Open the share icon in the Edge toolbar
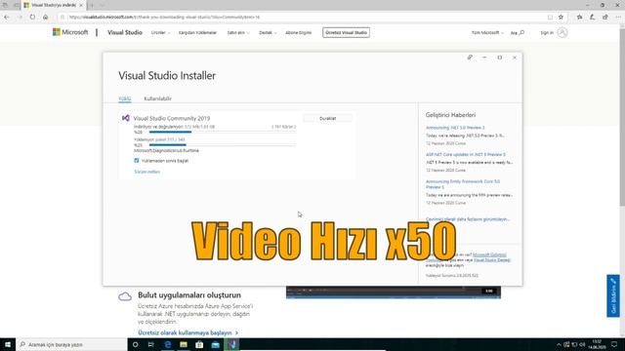This screenshot has width=625, height=351. 605,18
